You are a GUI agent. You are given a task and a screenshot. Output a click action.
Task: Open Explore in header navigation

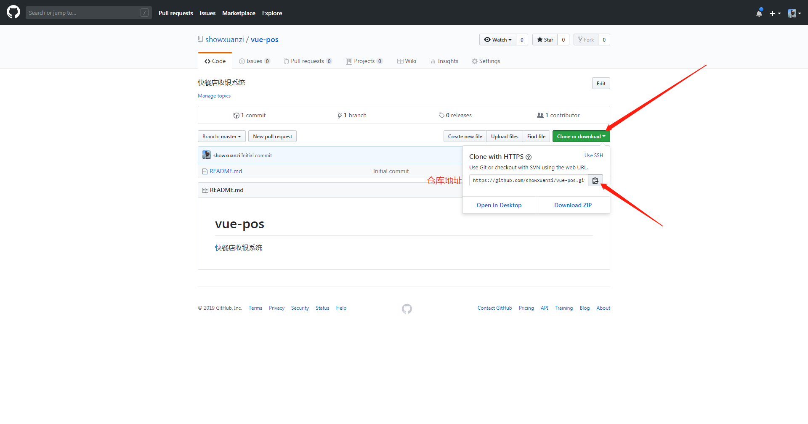272,13
